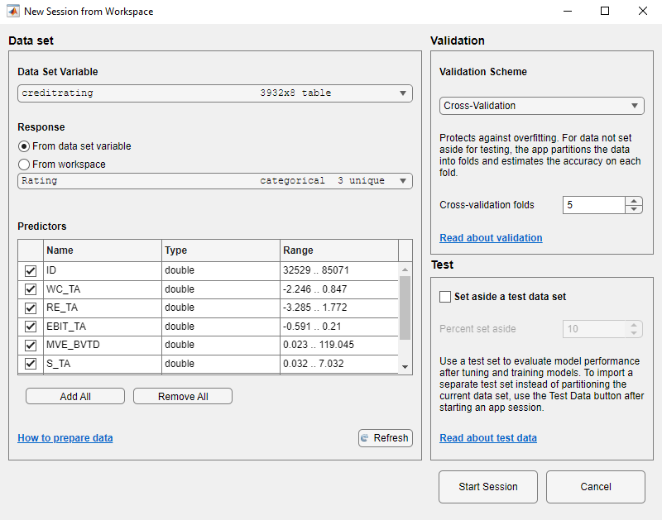The width and height of the screenshot is (662, 520).
Task: Uncheck the EBIT_TA predictor
Action: (x=31, y=326)
